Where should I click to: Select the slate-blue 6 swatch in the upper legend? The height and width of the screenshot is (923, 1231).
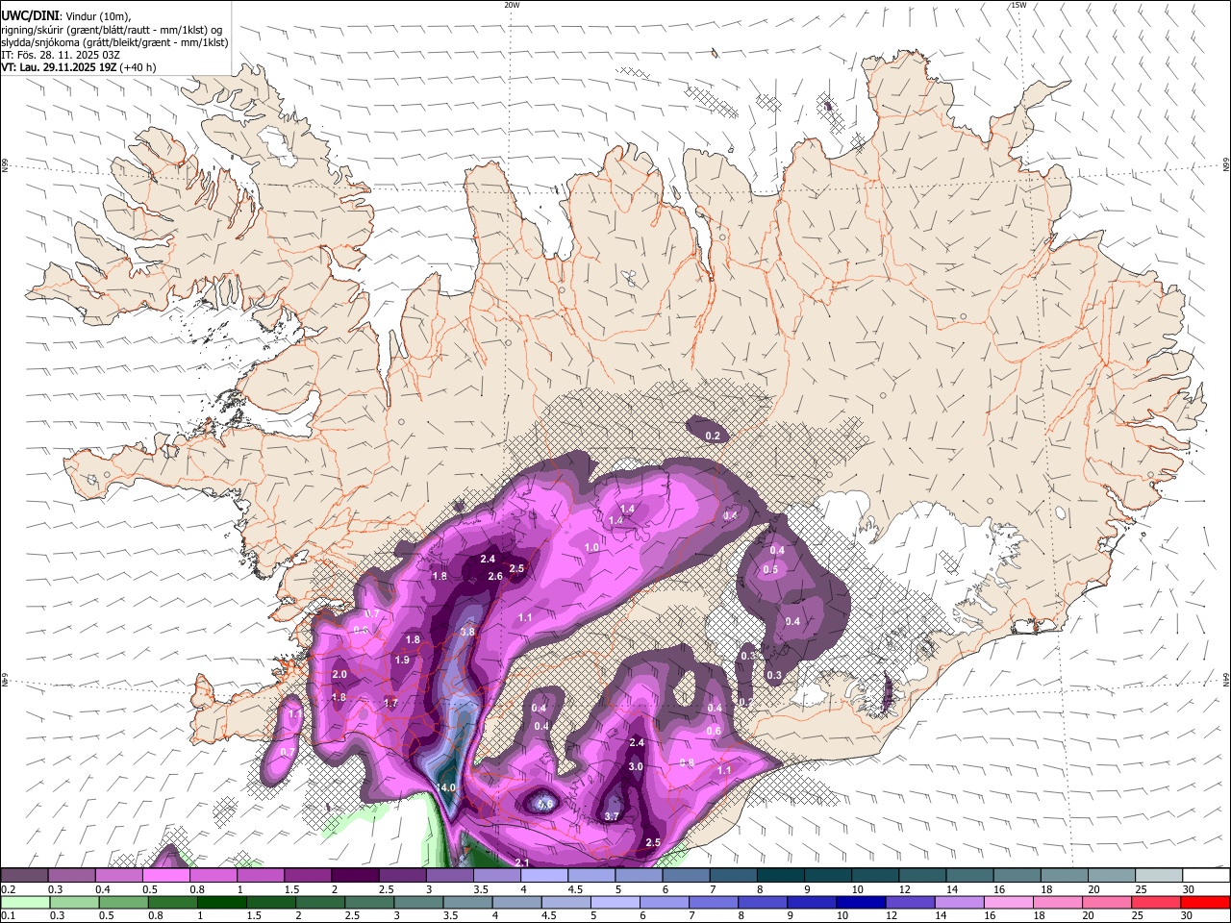(686, 876)
